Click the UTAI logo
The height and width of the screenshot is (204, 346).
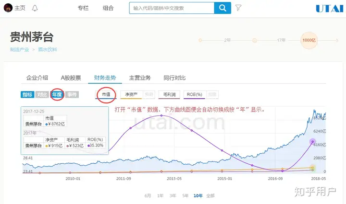coord(330,8)
